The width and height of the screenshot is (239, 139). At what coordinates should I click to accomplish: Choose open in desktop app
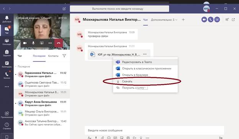[x=145, y=68]
